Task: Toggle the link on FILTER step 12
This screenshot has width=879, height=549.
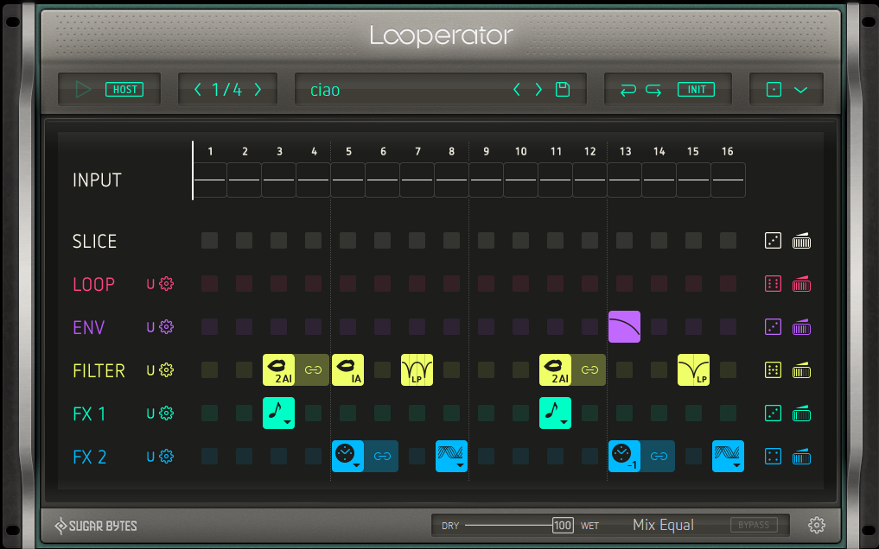Action: tap(589, 369)
